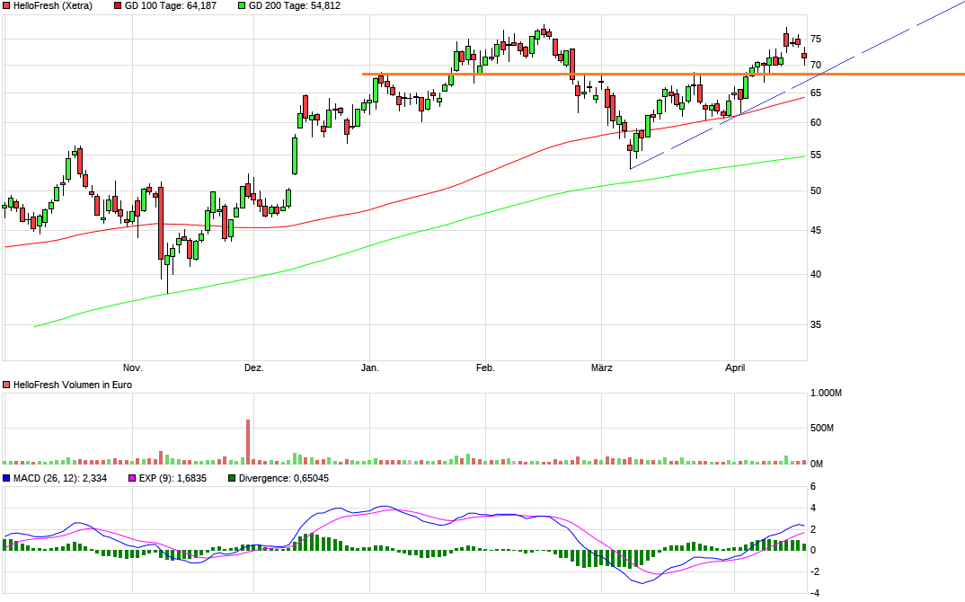Click the MACD axis value -2
The image size is (965, 602).
[x=814, y=571]
